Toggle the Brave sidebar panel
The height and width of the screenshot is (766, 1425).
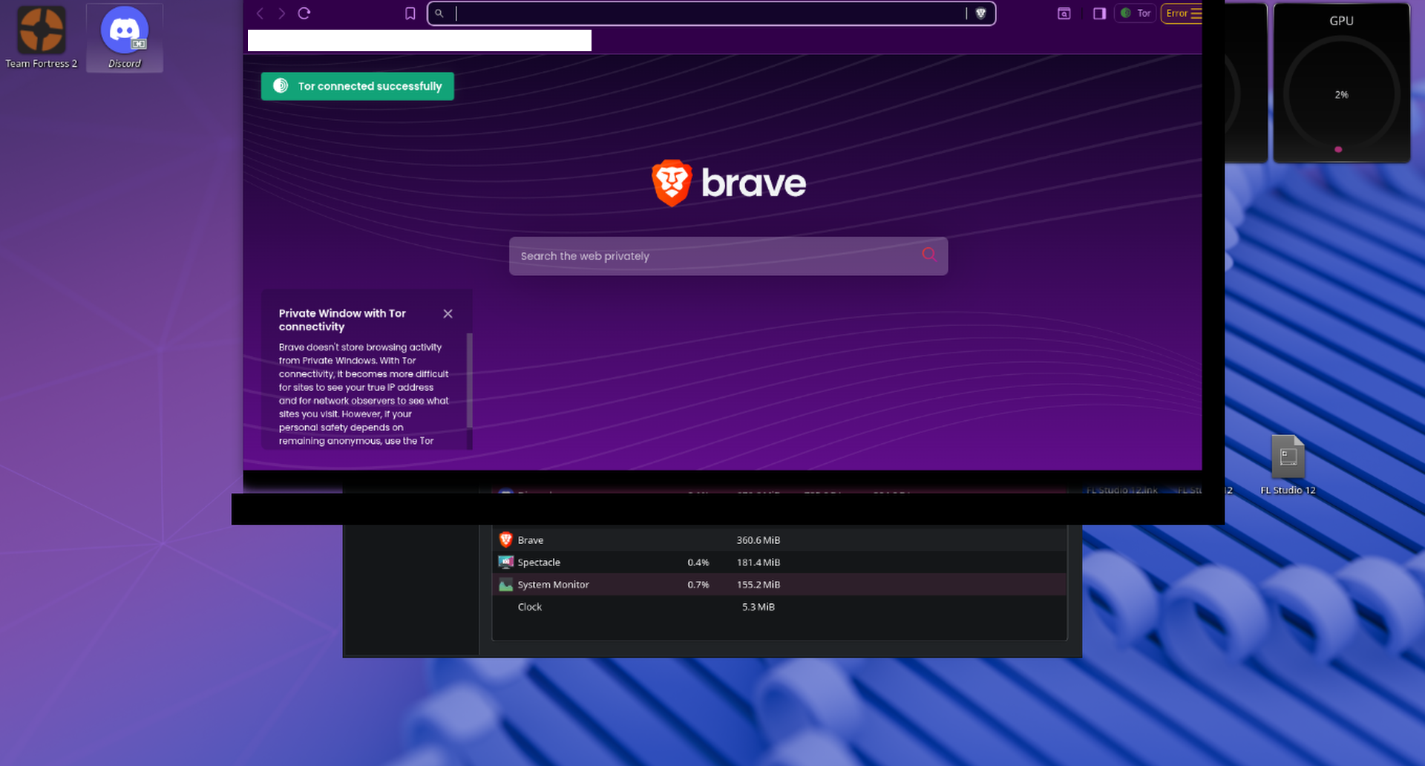(1100, 13)
